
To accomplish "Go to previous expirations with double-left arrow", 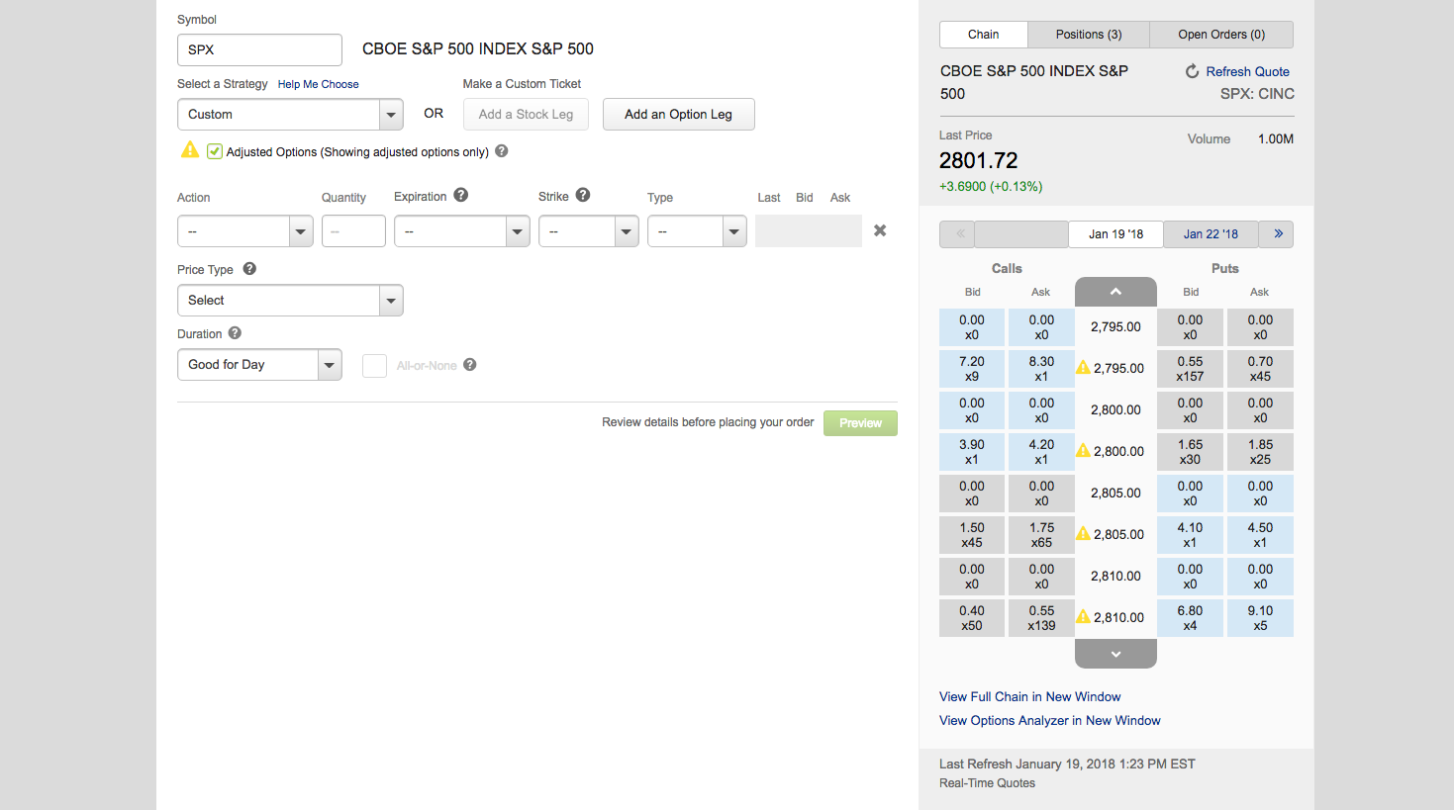I will tap(958, 234).
